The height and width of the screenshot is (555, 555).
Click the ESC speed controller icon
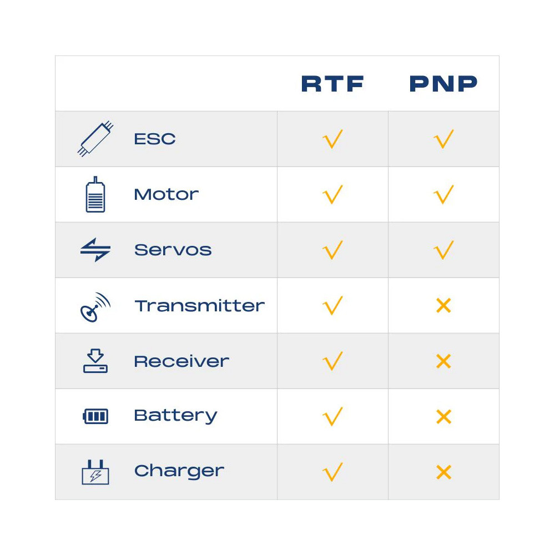(95, 139)
